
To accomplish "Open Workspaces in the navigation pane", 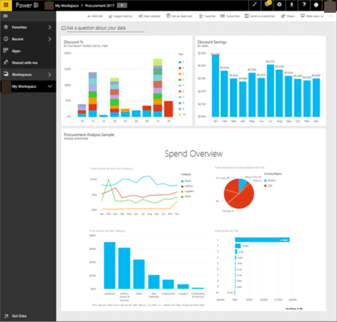I will [x=28, y=75].
